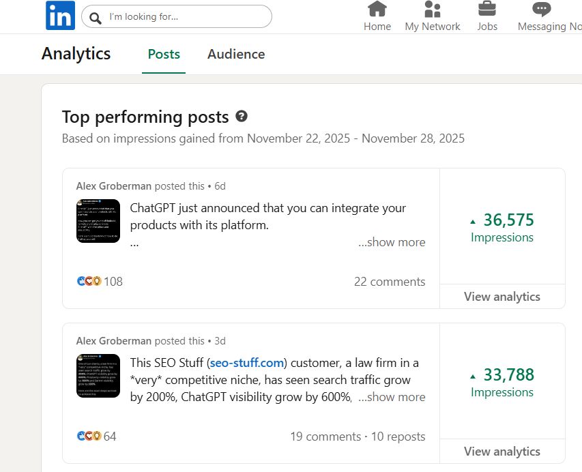Select the Home icon in top navigation
This screenshot has height=472, width=582.
pos(377,10)
